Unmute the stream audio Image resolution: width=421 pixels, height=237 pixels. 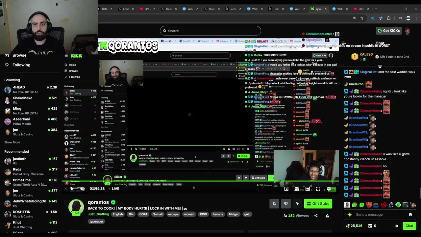tap(82, 189)
